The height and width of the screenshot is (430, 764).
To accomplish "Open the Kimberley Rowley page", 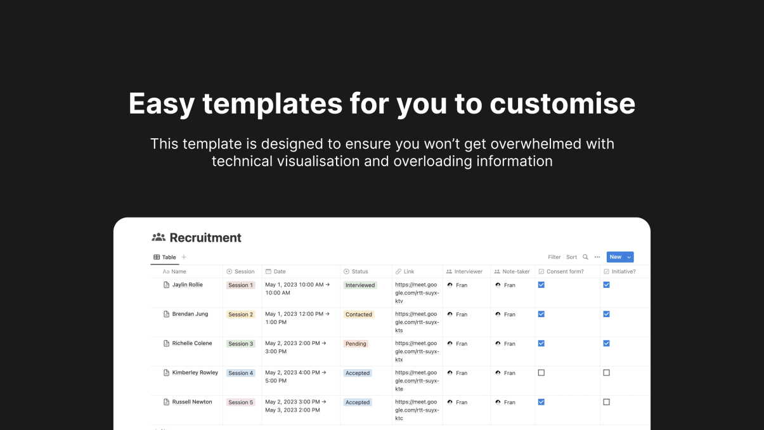I will [x=195, y=372].
